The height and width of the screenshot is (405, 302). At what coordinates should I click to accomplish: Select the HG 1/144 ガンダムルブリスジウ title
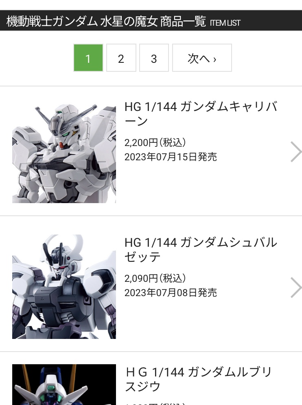point(198,379)
